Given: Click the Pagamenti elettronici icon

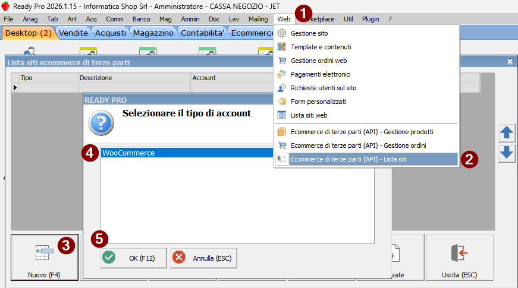Looking at the screenshot, I should (x=282, y=74).
